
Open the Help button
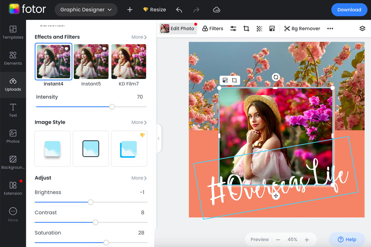coord(347,239)
